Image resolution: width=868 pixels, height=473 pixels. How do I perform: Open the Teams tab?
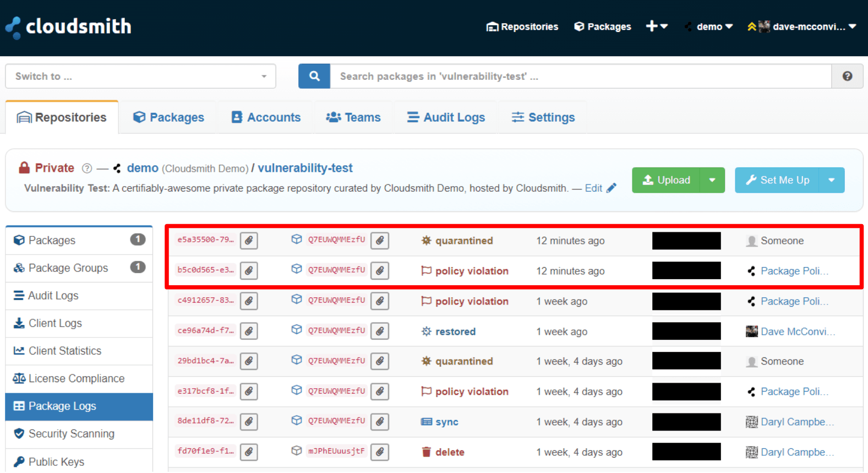(x=353, y=117)
